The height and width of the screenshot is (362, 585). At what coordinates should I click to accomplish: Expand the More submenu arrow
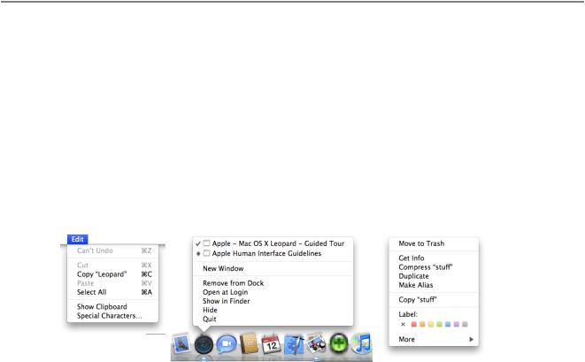coord(471,339)
